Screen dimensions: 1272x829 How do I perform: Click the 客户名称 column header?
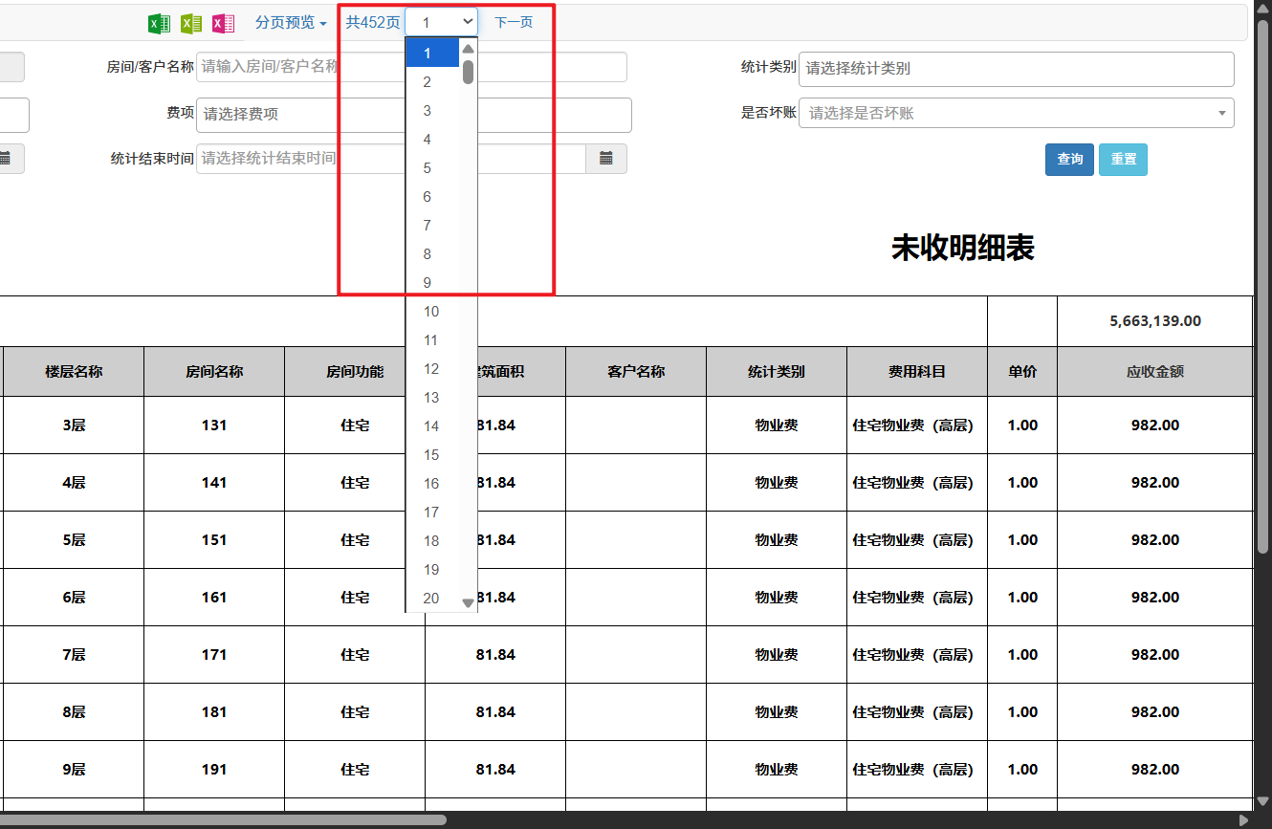[x=636, y=371]
